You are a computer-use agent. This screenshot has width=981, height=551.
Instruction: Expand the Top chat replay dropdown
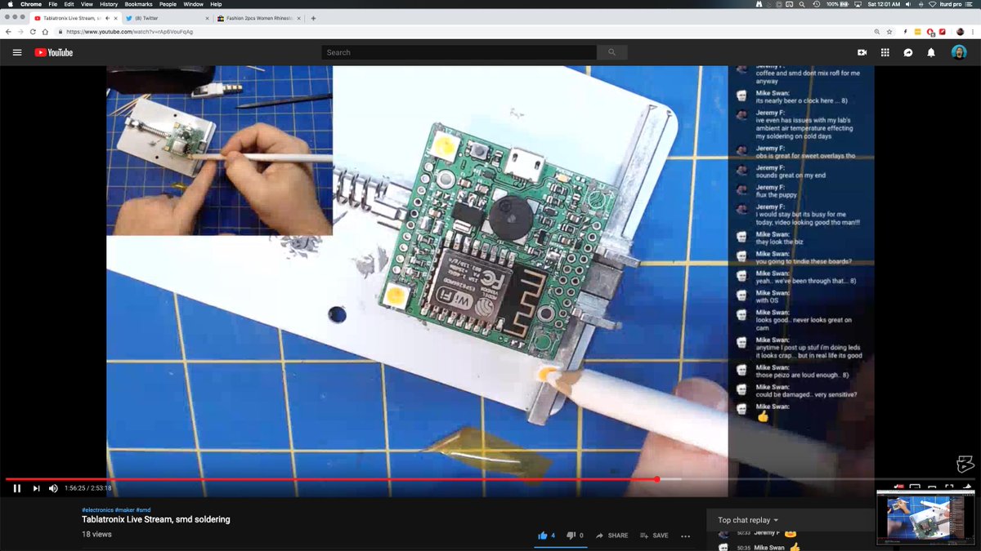(748, 520)
